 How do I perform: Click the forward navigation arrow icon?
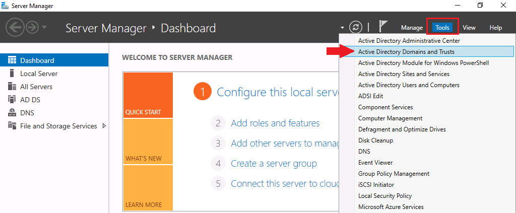click(33, 27)
